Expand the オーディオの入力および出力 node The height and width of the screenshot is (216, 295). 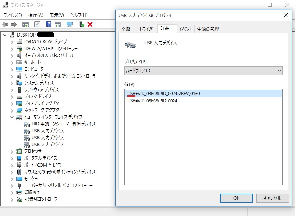(12, 56)
